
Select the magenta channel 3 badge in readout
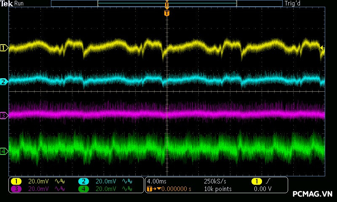click(16, 189)
